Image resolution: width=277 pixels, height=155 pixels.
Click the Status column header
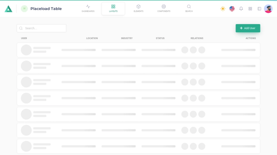pyautogui.click(x=160, y=38)
